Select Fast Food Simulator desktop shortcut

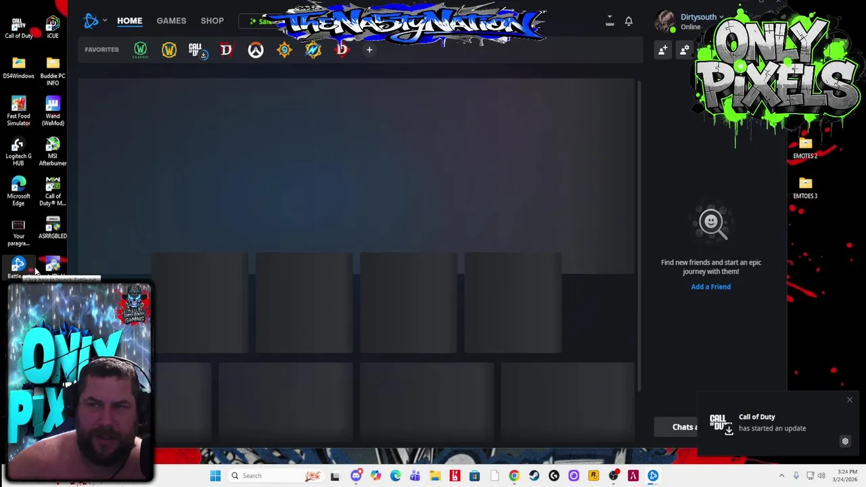18,111
